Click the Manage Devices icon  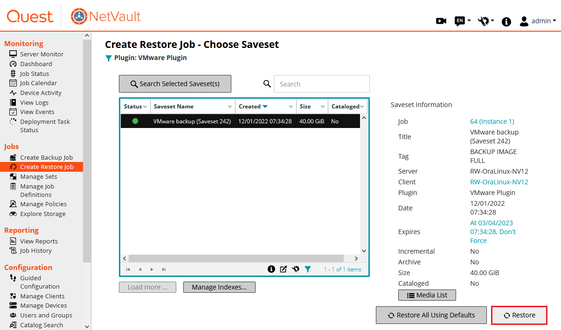coord(13,305)
